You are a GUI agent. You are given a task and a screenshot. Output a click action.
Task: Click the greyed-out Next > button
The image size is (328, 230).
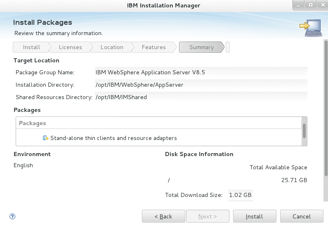coord(208,216)
